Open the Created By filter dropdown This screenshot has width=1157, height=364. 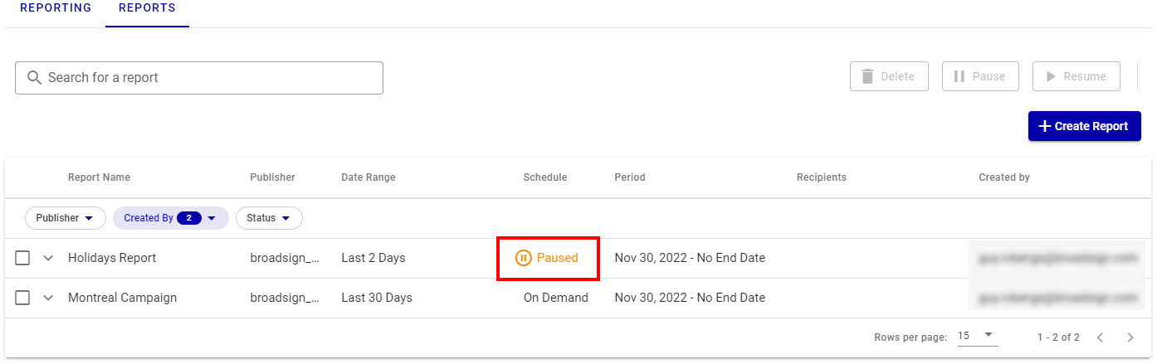170,218
